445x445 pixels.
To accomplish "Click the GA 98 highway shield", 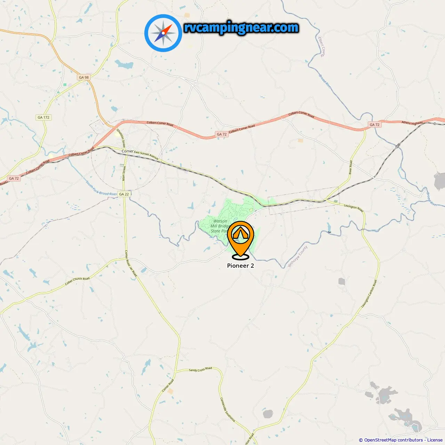I will 84,77.
